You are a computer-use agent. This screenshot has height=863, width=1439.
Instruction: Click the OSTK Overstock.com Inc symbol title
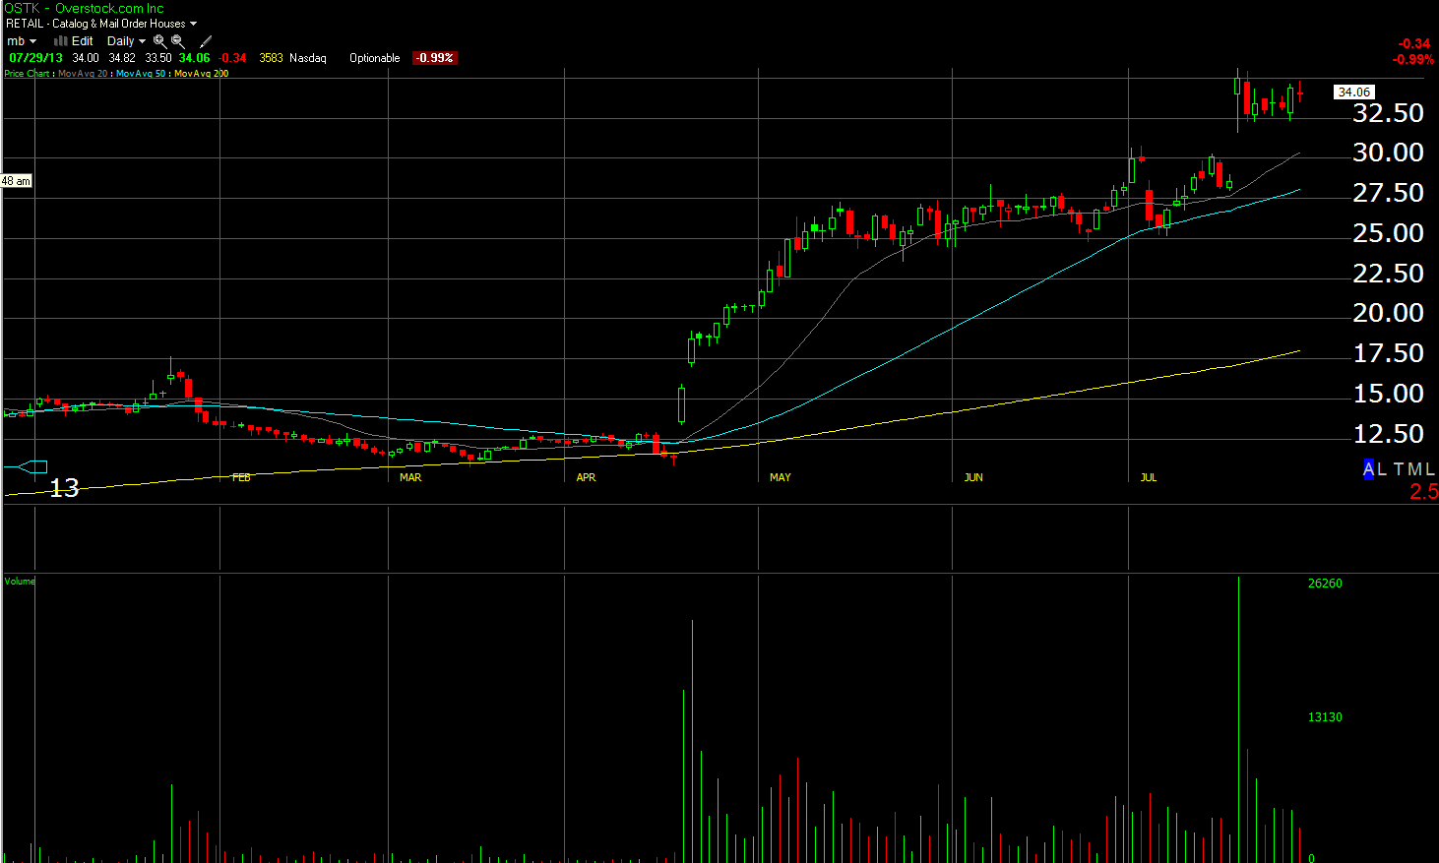pos(85,8)
